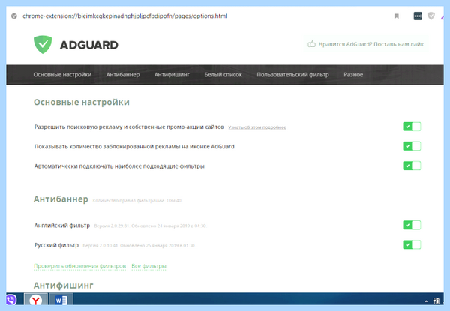Click the Антифишинг section heading
The width and height of the screenshot is (450, 311).
point(64,286)
